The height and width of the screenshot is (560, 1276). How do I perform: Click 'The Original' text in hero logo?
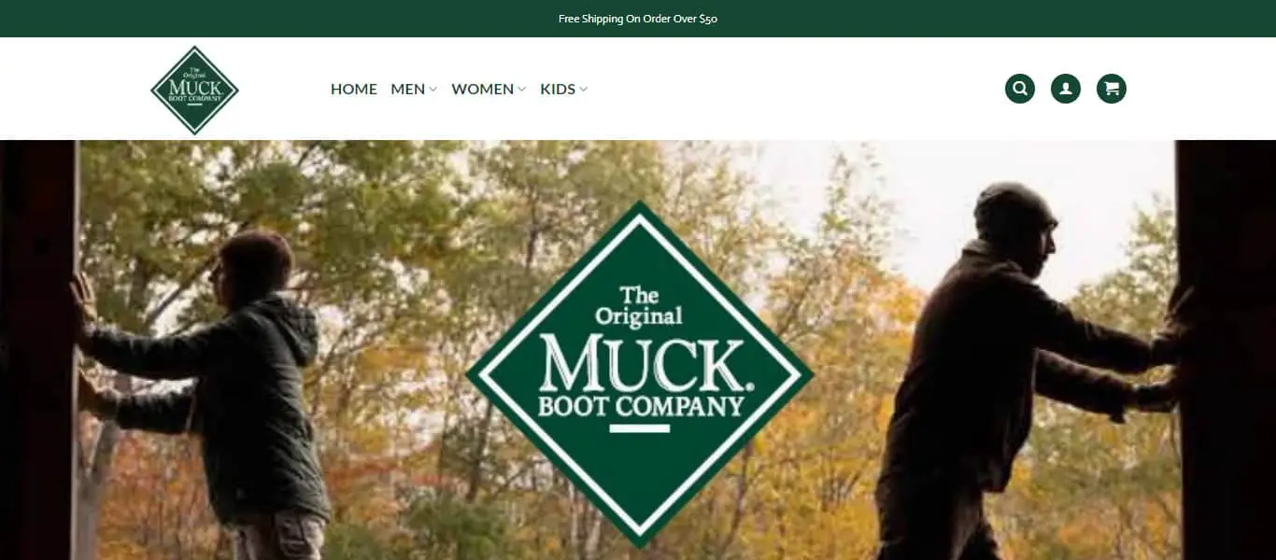coord(640,305)
